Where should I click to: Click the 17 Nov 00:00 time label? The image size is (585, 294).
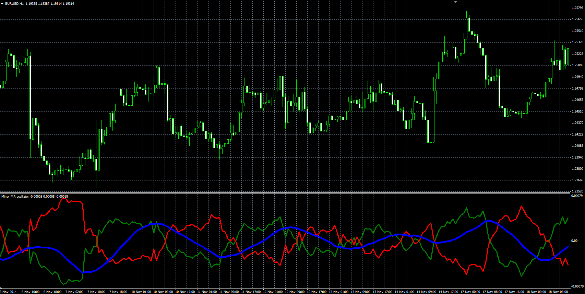coord(470,292)
